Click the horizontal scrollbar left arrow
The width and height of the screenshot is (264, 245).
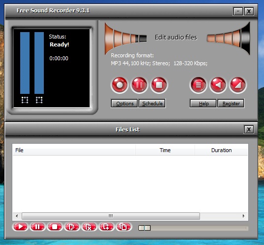pyautogui.click(x=17, y=216)
